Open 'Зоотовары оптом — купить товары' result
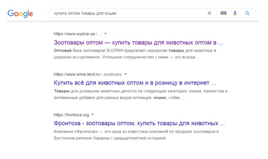This screenshot has height=159, width=268. coord(138,43)
